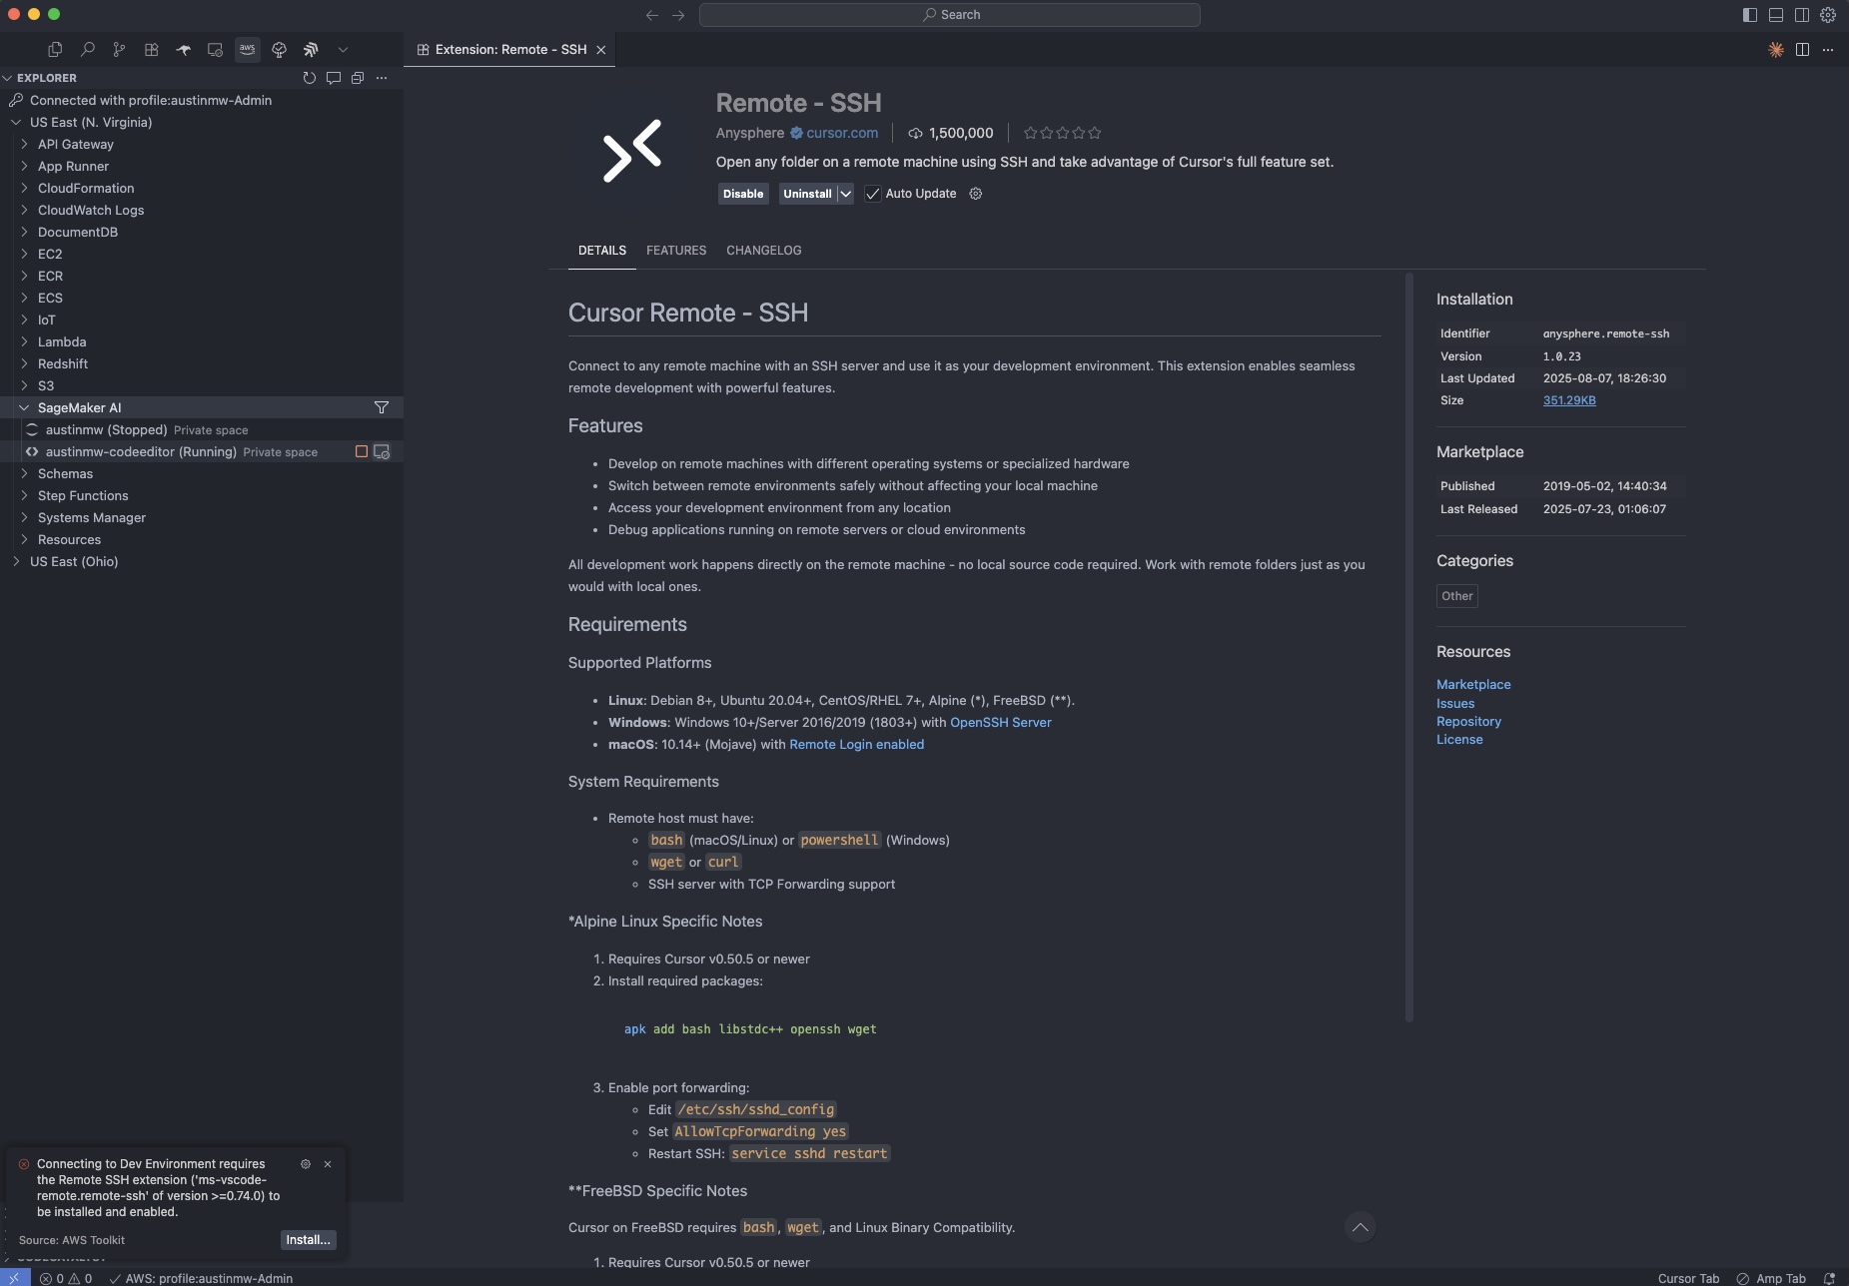
Task: Toggle Amp Tab in the status bar
Action: 1771,1278
